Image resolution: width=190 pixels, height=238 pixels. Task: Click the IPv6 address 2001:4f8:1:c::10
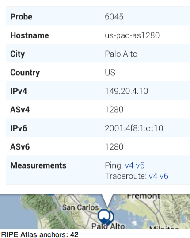click(134, 128)
